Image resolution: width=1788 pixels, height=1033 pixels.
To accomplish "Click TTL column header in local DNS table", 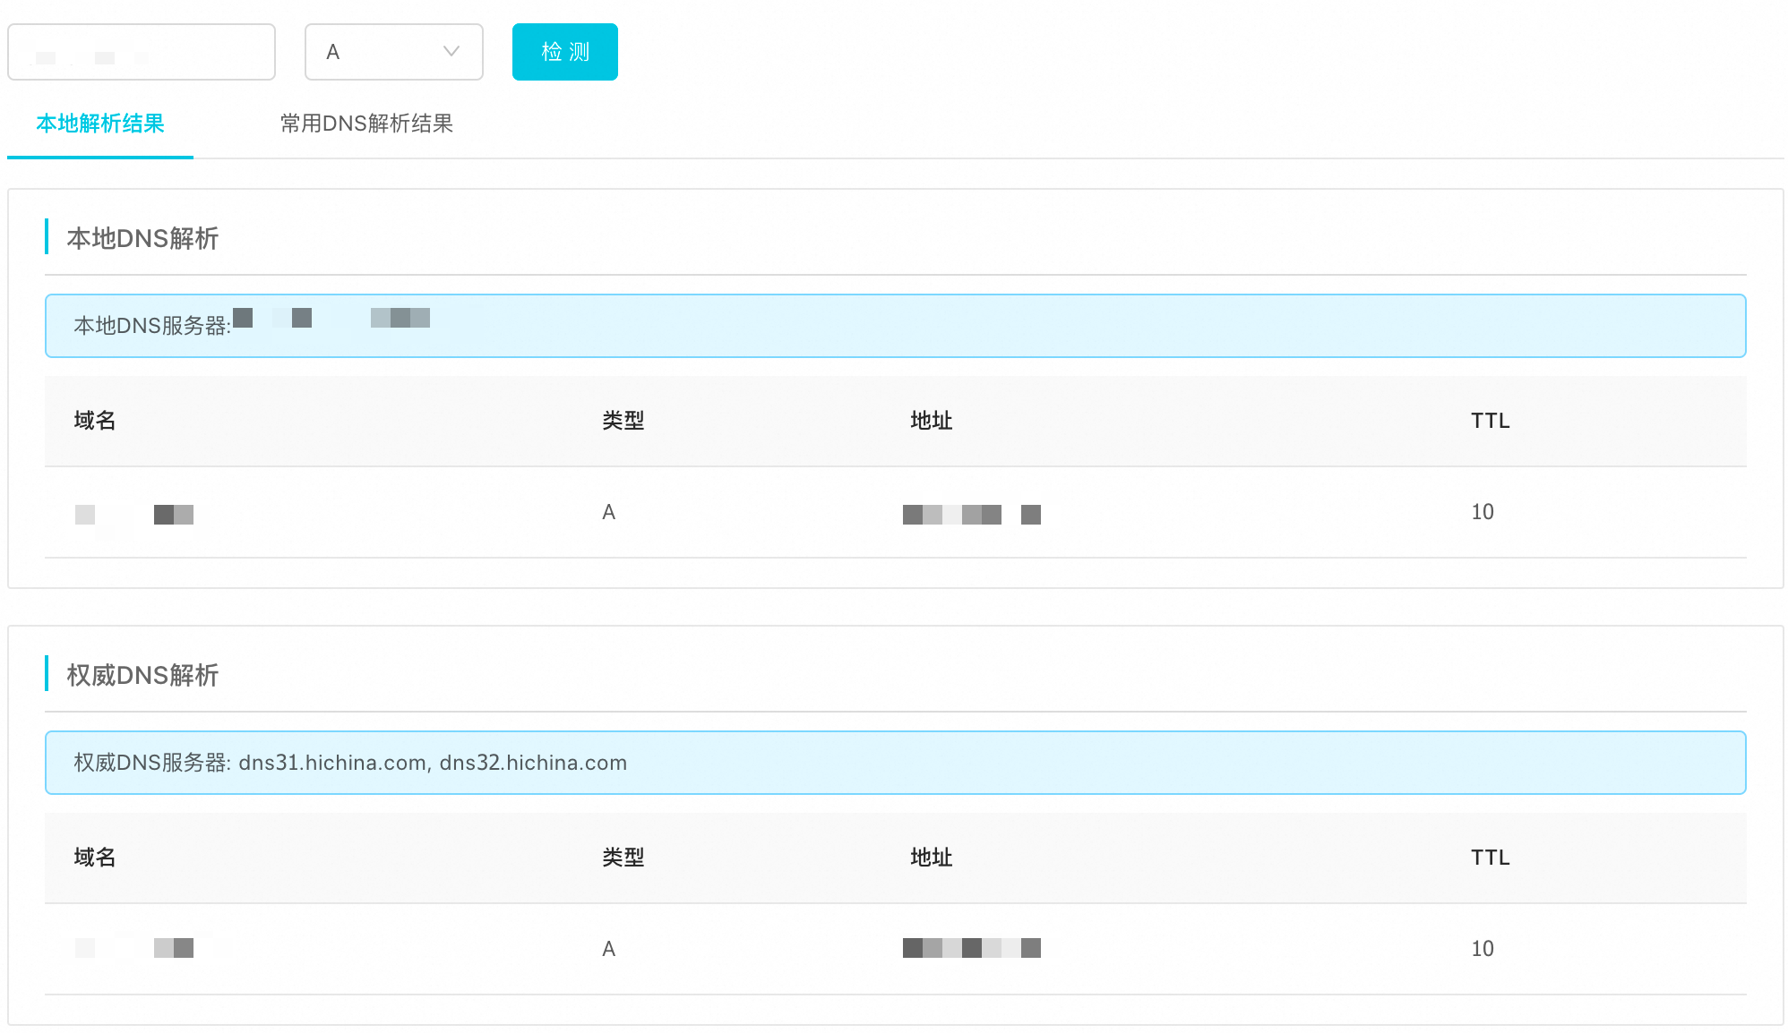I will (x=1491, y=421).
